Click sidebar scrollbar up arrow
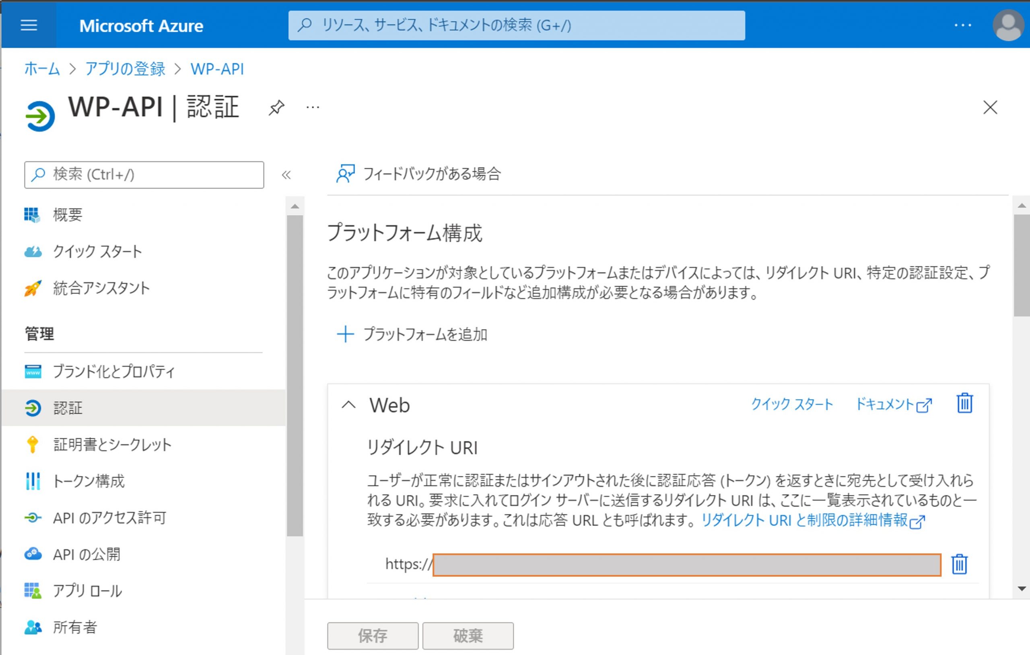The height and width of the screenshot is (655, 1030). [295, 207]
